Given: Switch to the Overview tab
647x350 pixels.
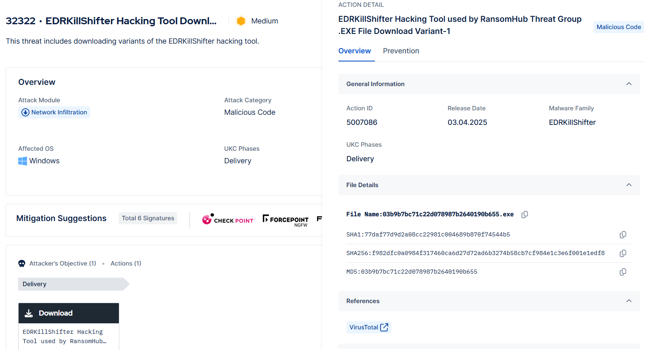Looking at the screenshot, I should click(355, 51).
